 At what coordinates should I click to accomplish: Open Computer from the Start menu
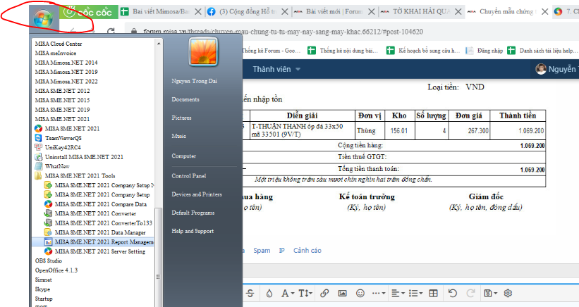184,156
